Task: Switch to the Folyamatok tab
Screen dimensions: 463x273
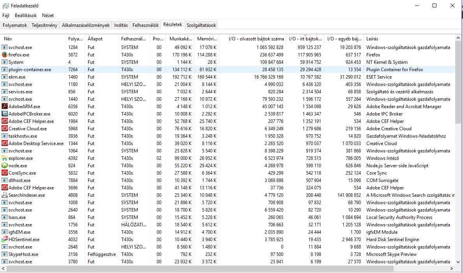Action: [15, 25]
